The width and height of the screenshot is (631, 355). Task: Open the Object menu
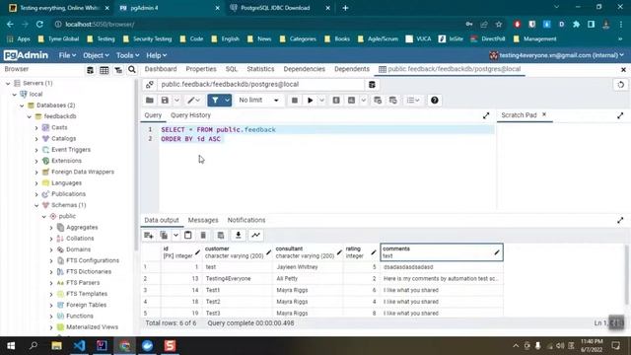click(96, 55)
